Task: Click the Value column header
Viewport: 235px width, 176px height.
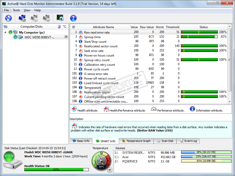Action: point(134,27)
